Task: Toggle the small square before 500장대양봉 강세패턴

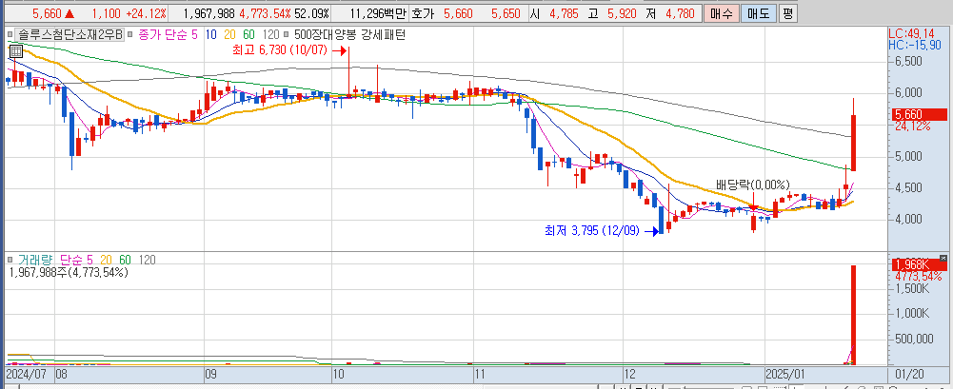Action: tap(287, 35)
